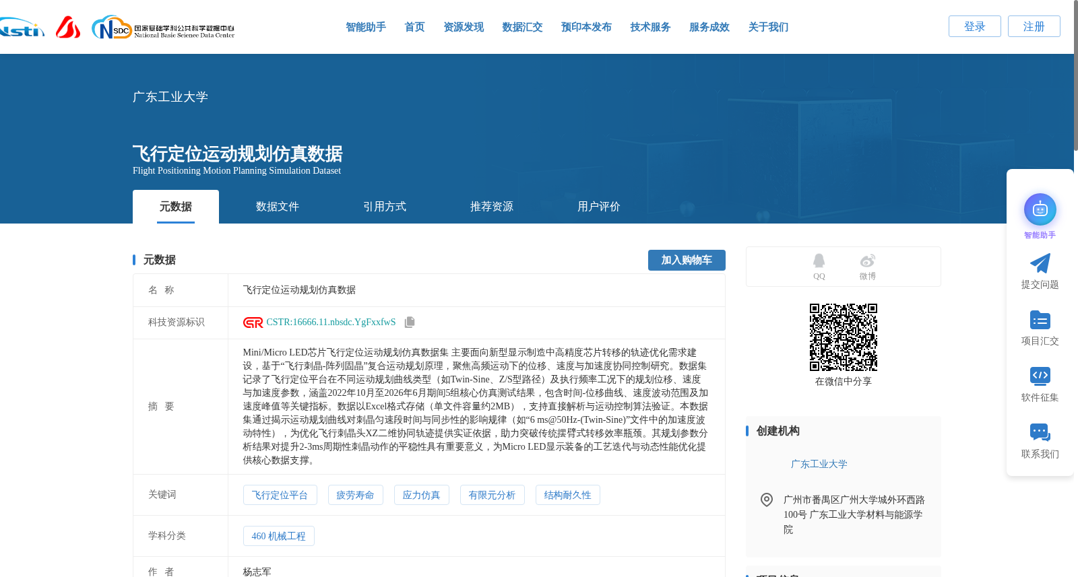
Task: Click the NSTL logo in header
Action: pos(22,28)
